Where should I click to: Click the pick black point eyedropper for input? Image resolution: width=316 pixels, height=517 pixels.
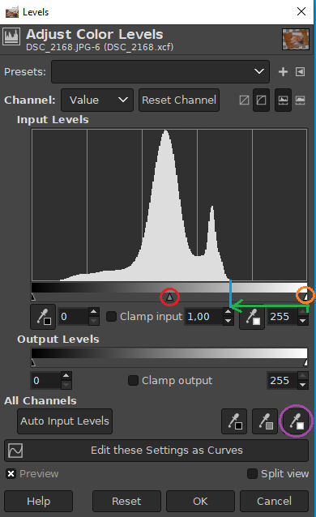point(43,317)
